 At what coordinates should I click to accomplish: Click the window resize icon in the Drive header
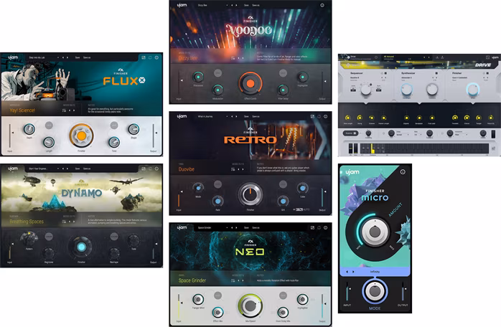pos(487,57)
